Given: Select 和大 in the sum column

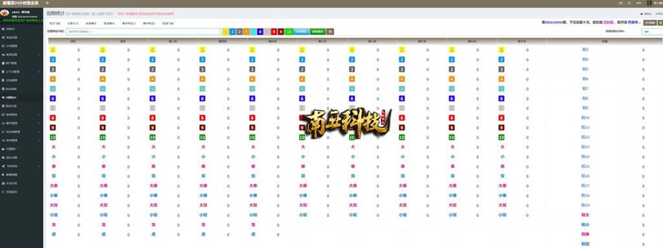Looking at the screenshot, I should [585, 214].
